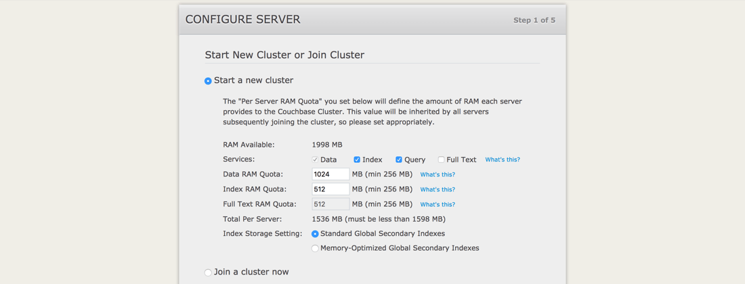
Task: Choose the Join a cluster now radio option
Action: 208,273
